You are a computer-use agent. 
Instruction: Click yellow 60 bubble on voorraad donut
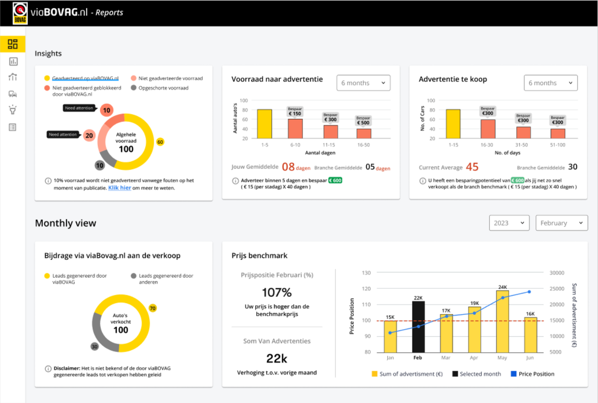coord(160,142)
